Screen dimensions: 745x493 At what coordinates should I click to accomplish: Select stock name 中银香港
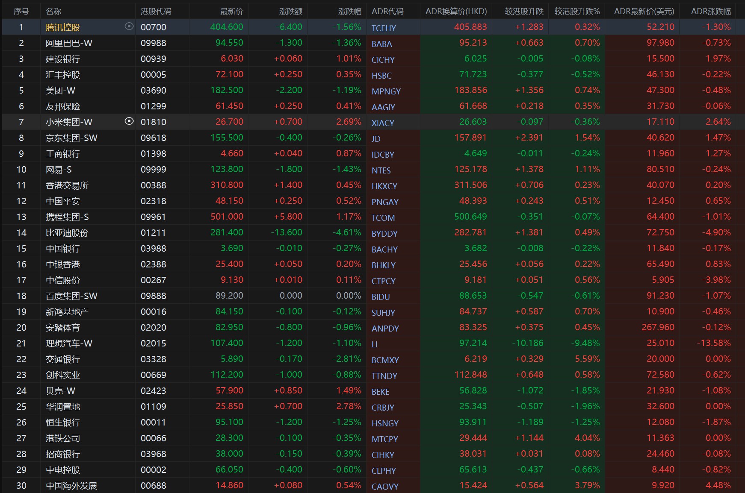tap(63, 264)
